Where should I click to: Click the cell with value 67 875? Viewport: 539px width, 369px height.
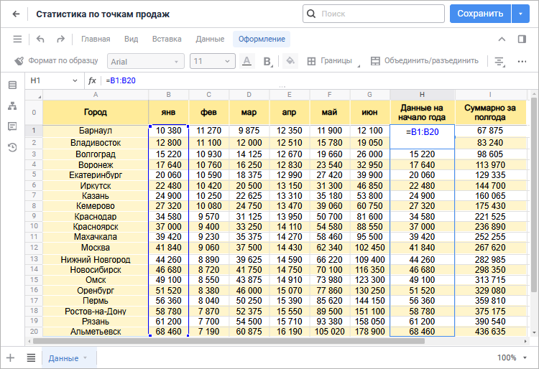coord(490,131)
